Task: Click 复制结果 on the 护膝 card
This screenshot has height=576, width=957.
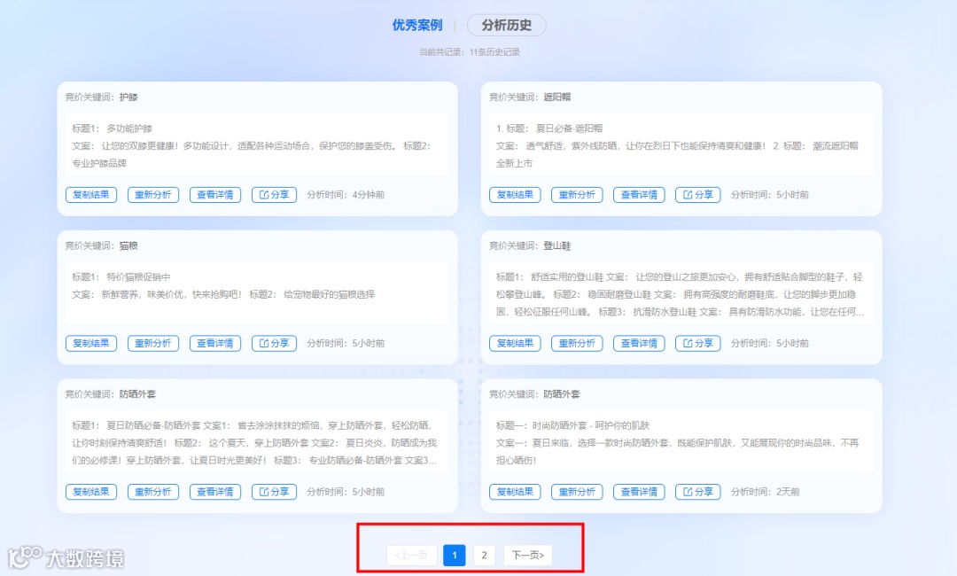Action: tap(91, 194)
